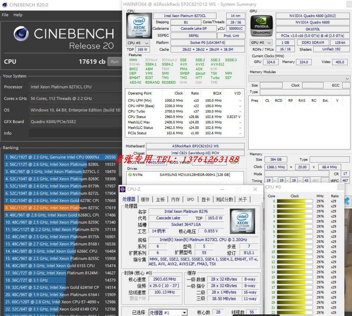Click the Intel Xeon inside badge in CPU-Z
Screen dimensions: 352x316
point(242,221)
